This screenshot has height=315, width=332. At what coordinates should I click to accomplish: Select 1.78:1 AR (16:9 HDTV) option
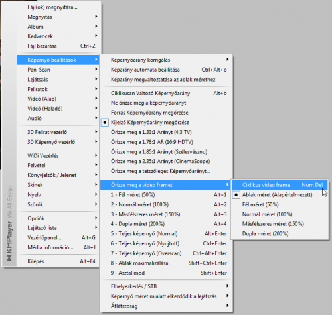(x=166, y=142)
